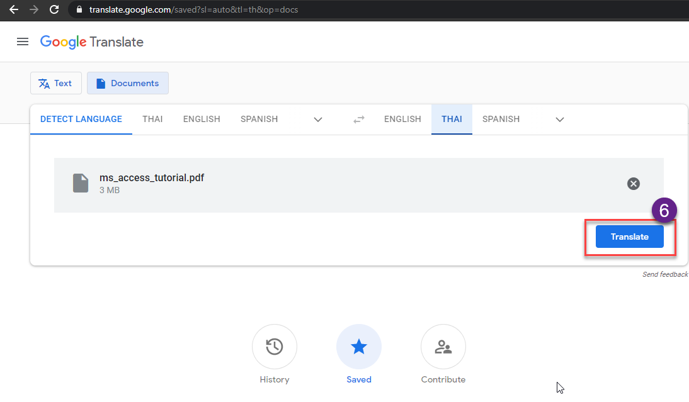The height and width of the screenshot is (402, 689).
Task: Open the Send feedback link
Action: [665, 274]
